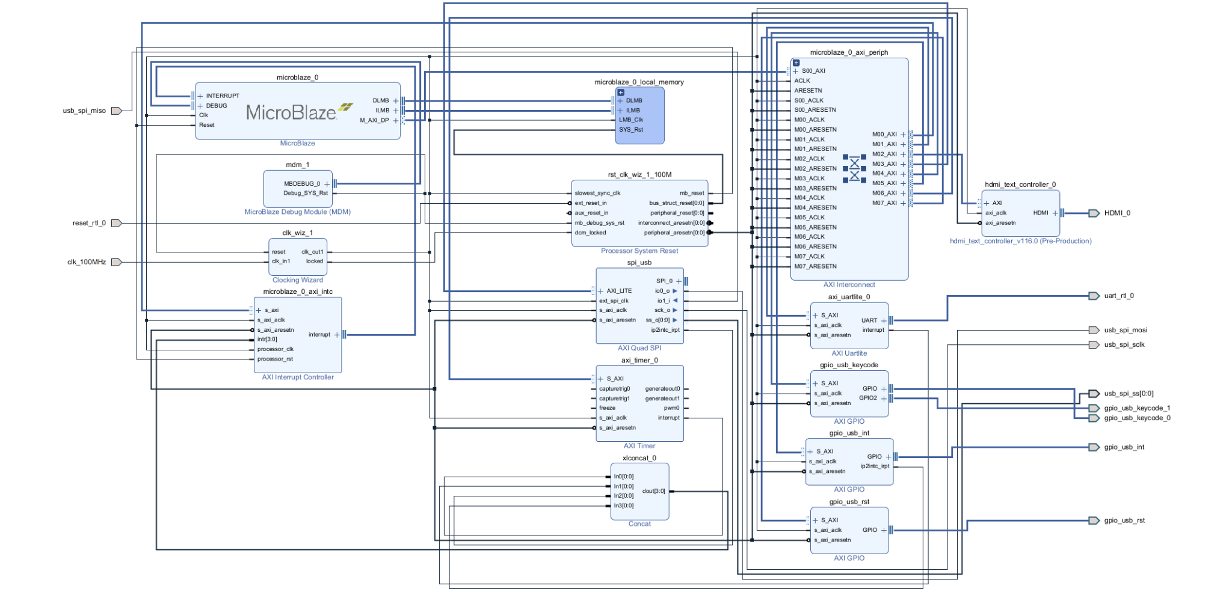Select the gpio_usb_int block title
1232x592 pixels.
click(849, 433)
